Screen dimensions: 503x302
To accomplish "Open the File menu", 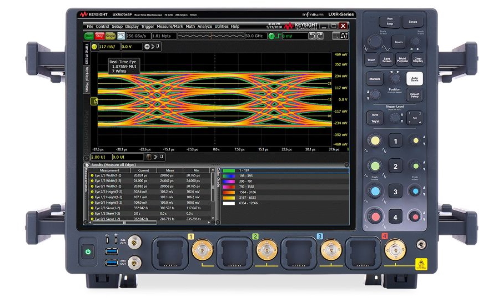I will [90, 26].
